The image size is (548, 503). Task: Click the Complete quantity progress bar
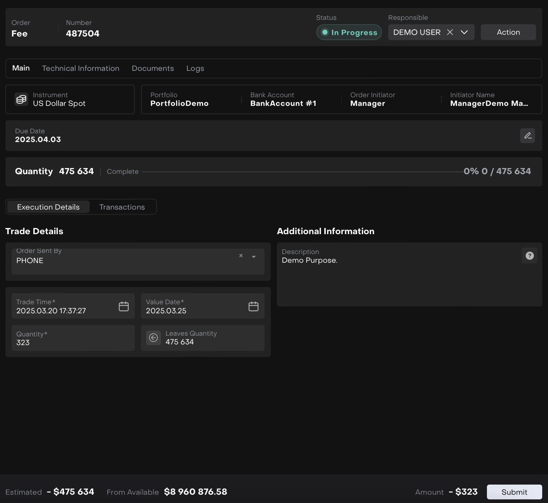(x=303, y=172)
